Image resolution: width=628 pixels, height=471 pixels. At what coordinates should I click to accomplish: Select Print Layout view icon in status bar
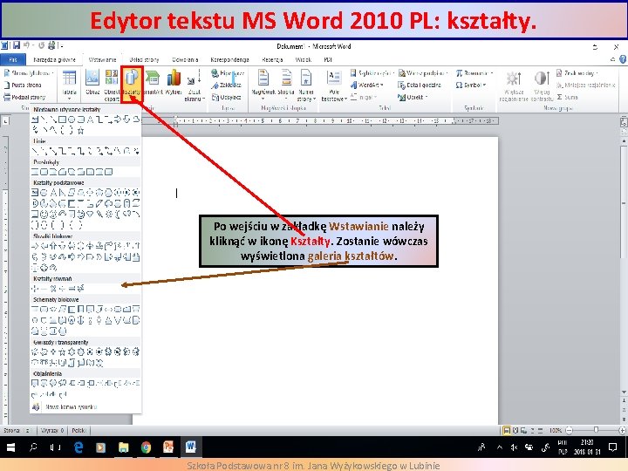pyautogui.click(x=507, y=431)
